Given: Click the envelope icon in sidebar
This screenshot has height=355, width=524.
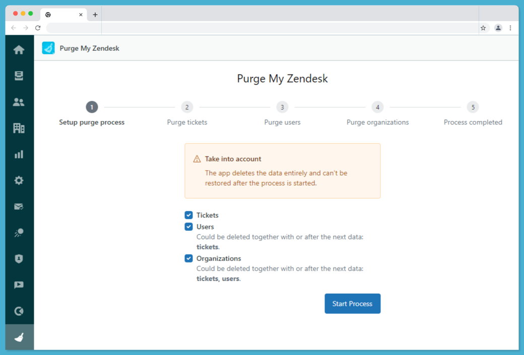Looking at the screenshot, I should (x=19, y=207).
